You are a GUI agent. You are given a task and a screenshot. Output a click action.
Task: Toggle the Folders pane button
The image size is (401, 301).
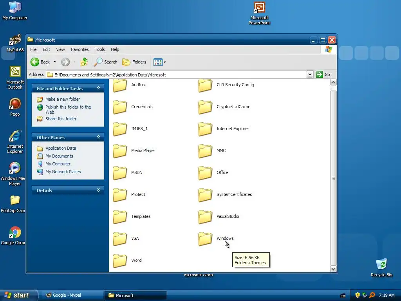pyautogui.click(x=134, y=62)
